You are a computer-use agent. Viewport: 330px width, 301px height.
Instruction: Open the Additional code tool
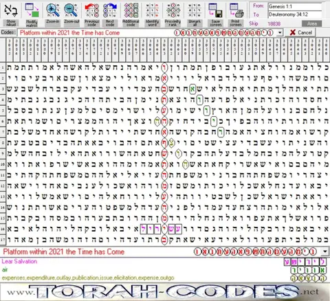pyautogui.click(x=131, y=10)
